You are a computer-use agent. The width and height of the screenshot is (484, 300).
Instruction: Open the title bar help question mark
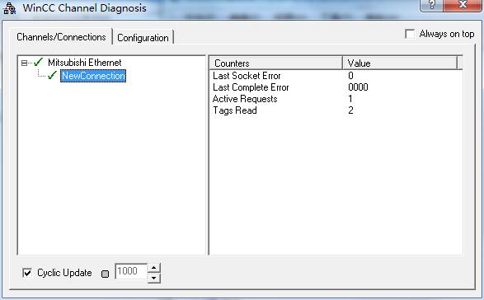(431, 5)
